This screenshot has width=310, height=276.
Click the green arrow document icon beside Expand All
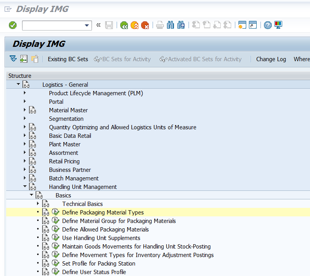[24, 59]
